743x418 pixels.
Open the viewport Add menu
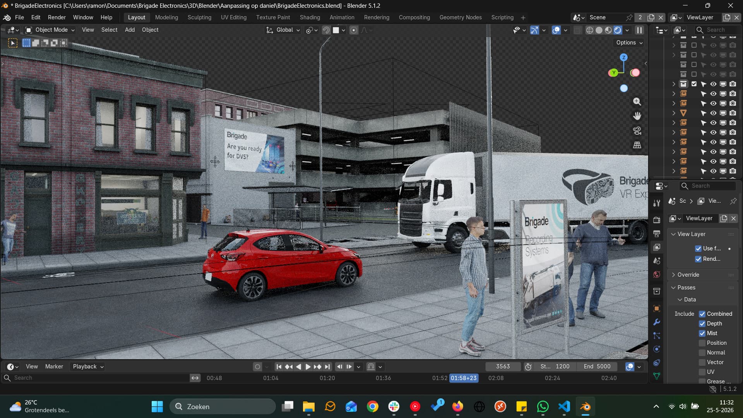[130, 30]
